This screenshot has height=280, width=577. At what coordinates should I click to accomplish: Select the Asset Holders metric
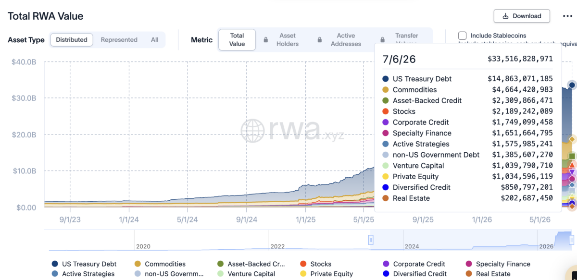point(288,40)
